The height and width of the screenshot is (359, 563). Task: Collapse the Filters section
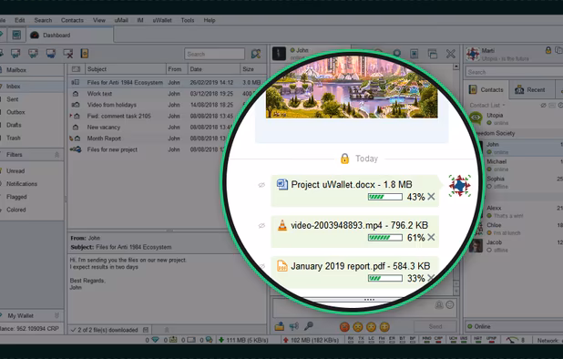click(56, 155)
